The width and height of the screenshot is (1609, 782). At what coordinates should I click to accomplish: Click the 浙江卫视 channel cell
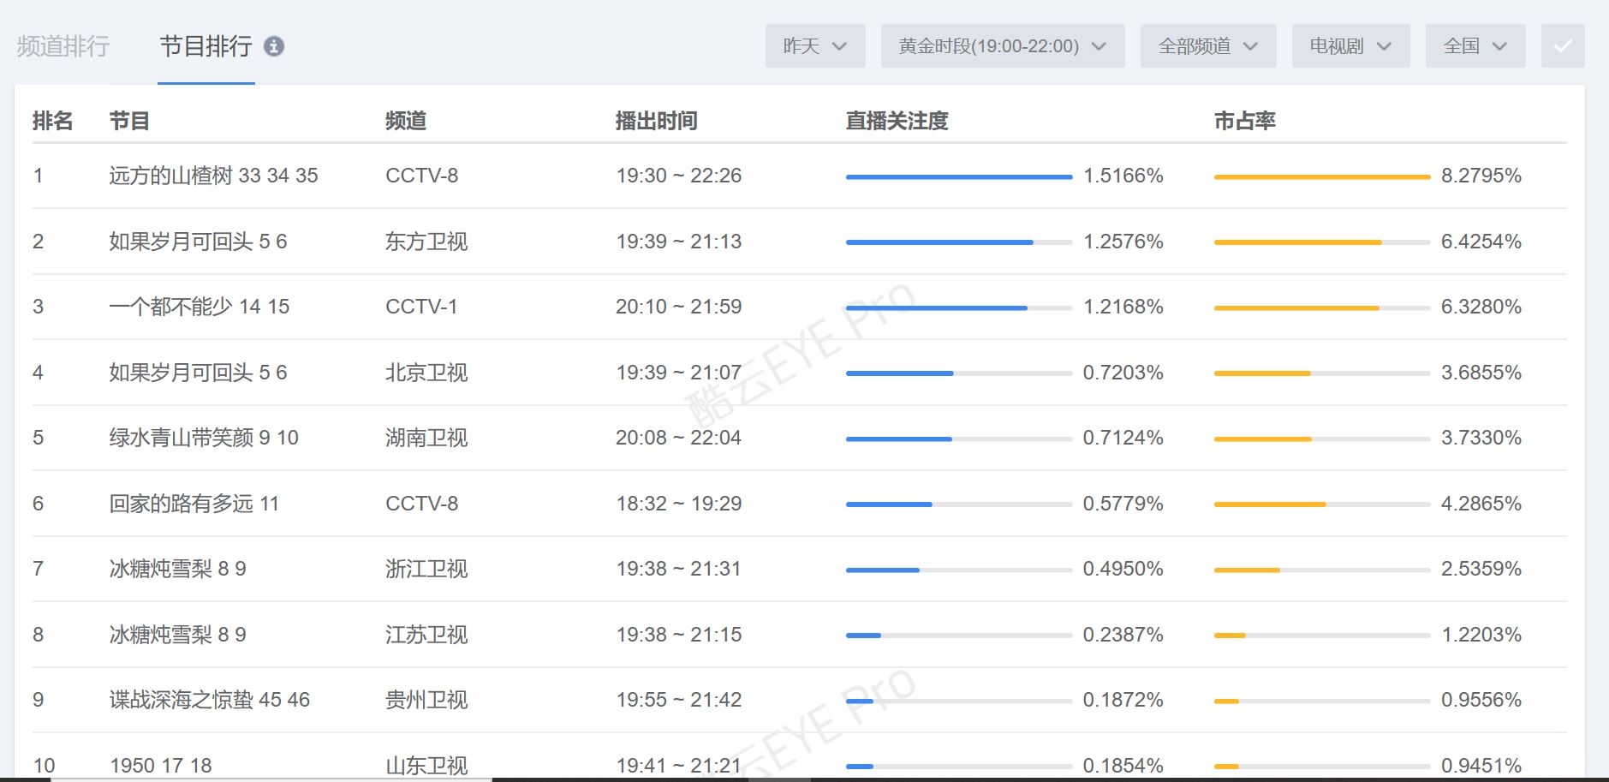(x=426, y=569)
